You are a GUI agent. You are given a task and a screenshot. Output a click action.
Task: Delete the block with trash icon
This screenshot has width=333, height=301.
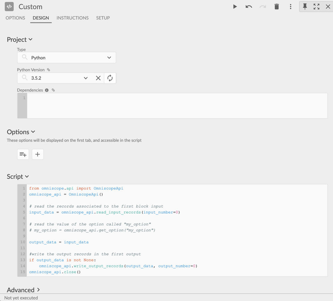coord(276,7)
